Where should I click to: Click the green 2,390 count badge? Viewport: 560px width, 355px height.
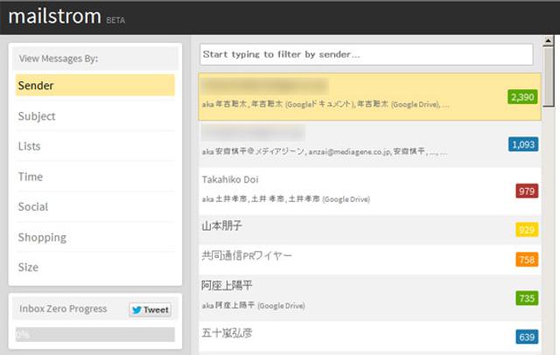(522, 97)
